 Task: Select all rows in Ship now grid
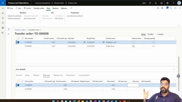point(18,81)
